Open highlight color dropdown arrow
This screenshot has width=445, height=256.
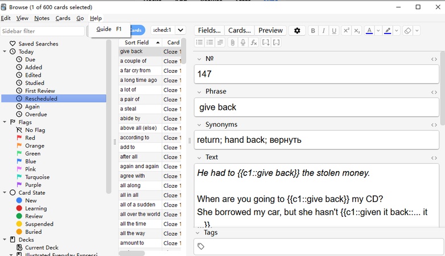pyautogui.click(x=397, y=31)
